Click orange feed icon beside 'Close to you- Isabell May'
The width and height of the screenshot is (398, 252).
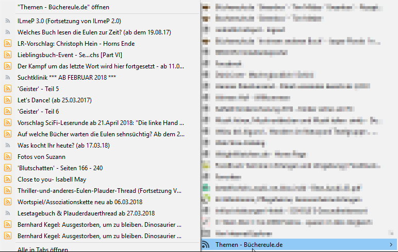[8, 179]
